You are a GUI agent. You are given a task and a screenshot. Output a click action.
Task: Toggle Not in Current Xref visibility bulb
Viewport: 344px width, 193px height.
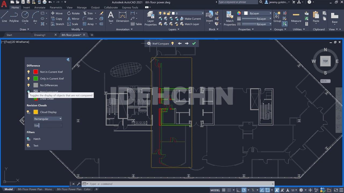coord(28,72)
